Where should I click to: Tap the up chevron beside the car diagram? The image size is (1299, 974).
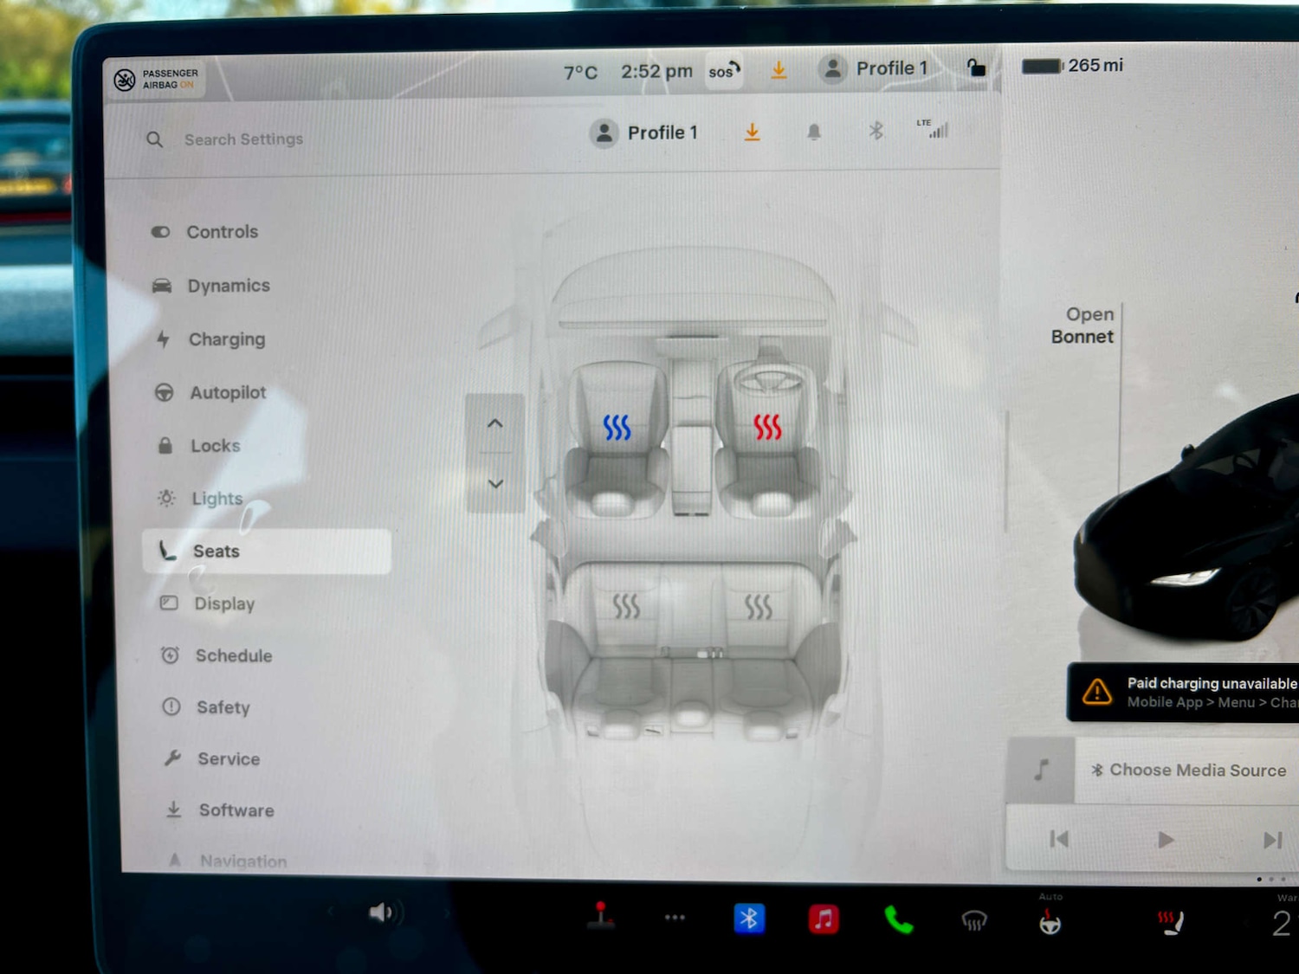pyautogui.click(x=494, y=423)
